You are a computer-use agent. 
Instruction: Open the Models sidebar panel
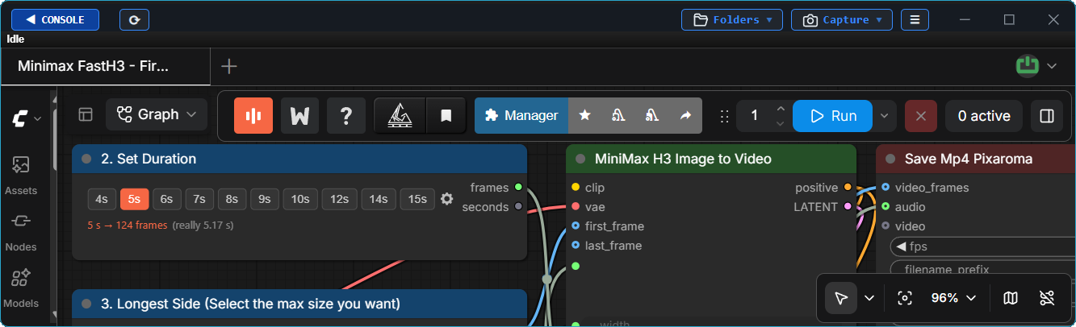21,288
